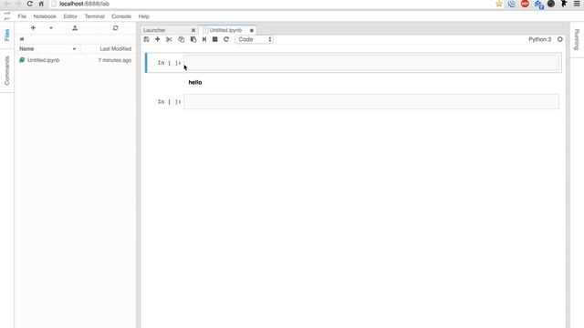Open the black round extension icon
Image resolution: width=584 pixels, height=328 pixels.
coord(551,4)
